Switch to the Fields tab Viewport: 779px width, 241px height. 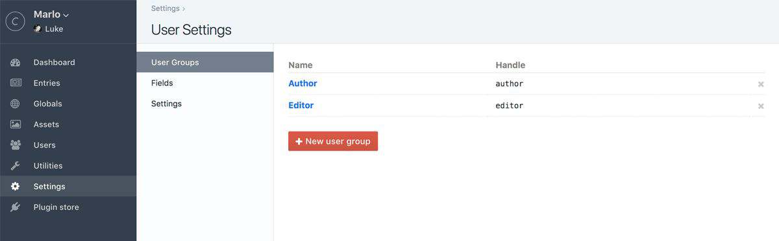[x=205, y=83]
